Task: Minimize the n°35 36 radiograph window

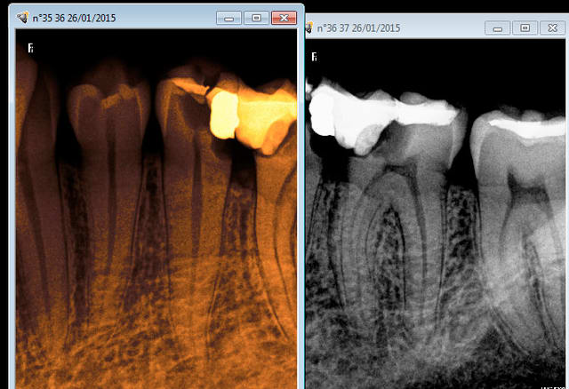Action: 229,18
